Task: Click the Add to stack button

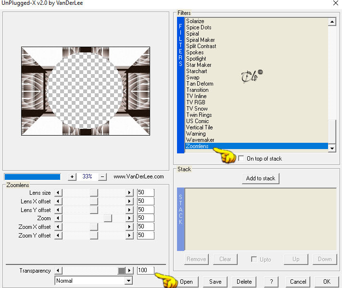Action: 260,178
